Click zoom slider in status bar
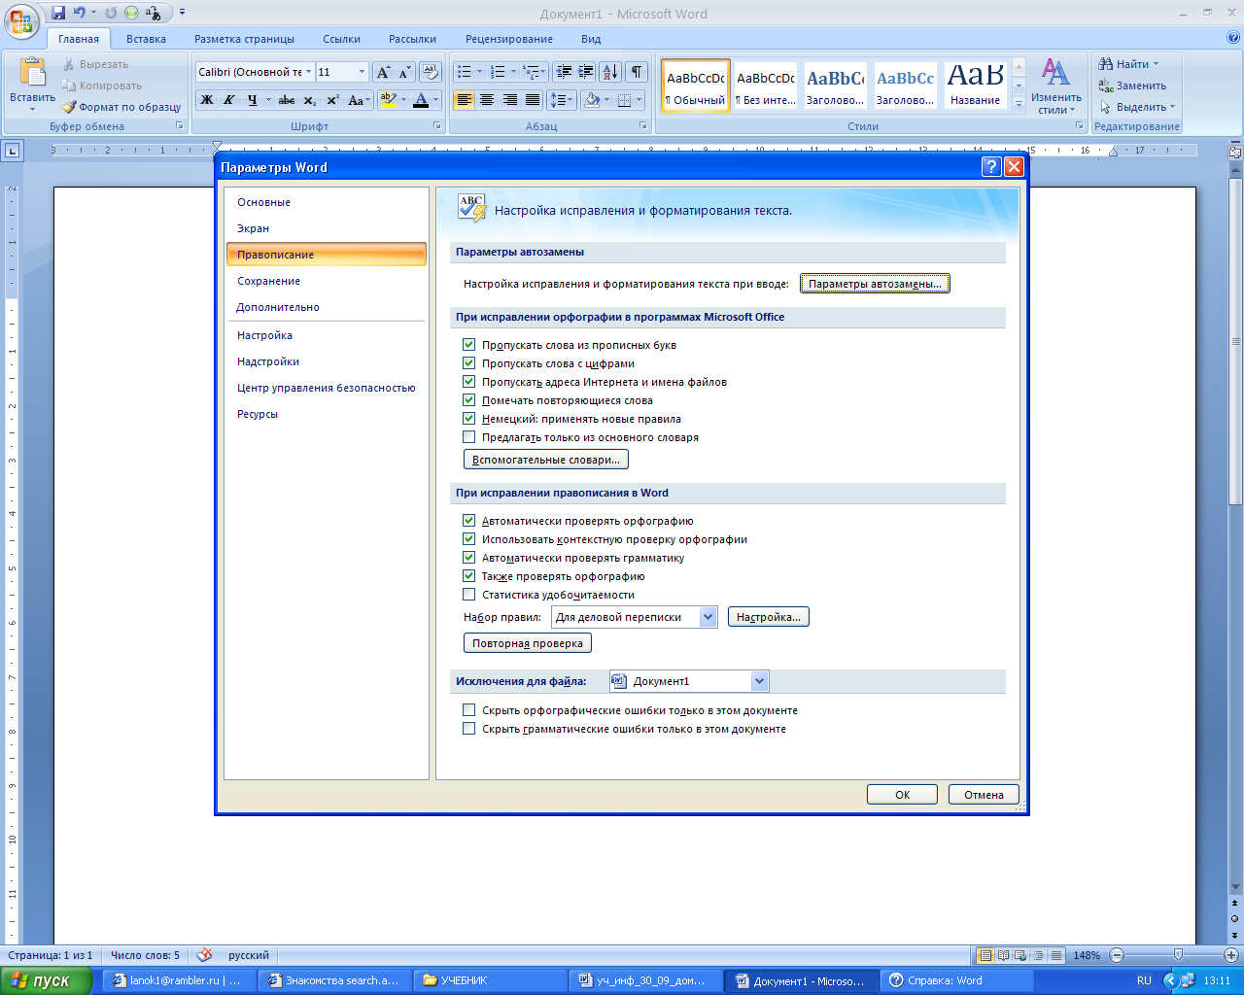The image size is (1244, 995). click(1178, 955)
